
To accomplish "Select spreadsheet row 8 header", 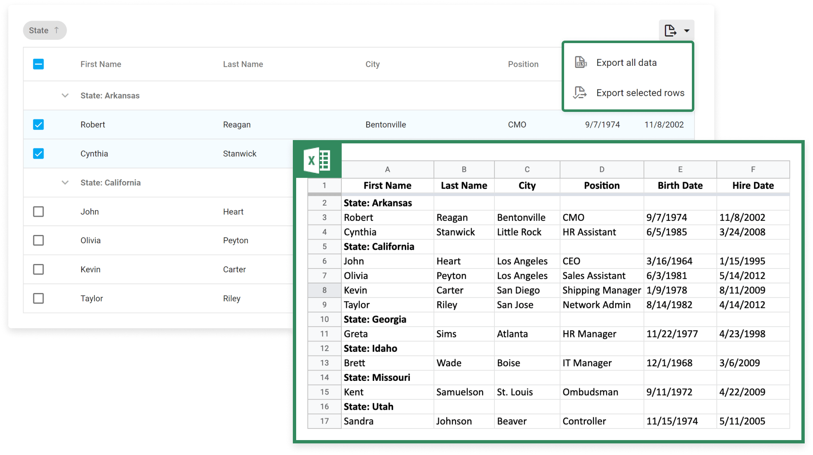I will (x=324, y=290).
